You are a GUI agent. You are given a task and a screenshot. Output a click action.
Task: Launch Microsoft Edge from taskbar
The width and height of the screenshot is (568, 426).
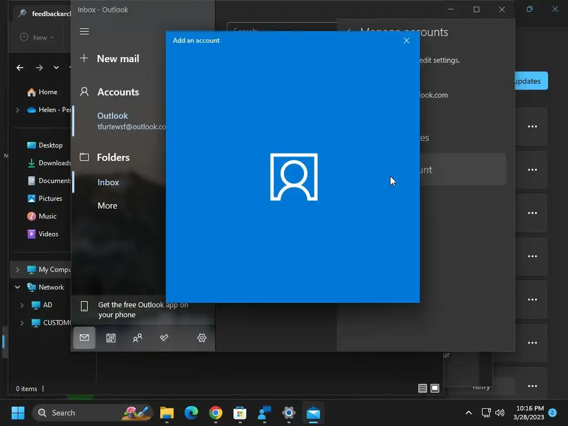coord(191,413)
